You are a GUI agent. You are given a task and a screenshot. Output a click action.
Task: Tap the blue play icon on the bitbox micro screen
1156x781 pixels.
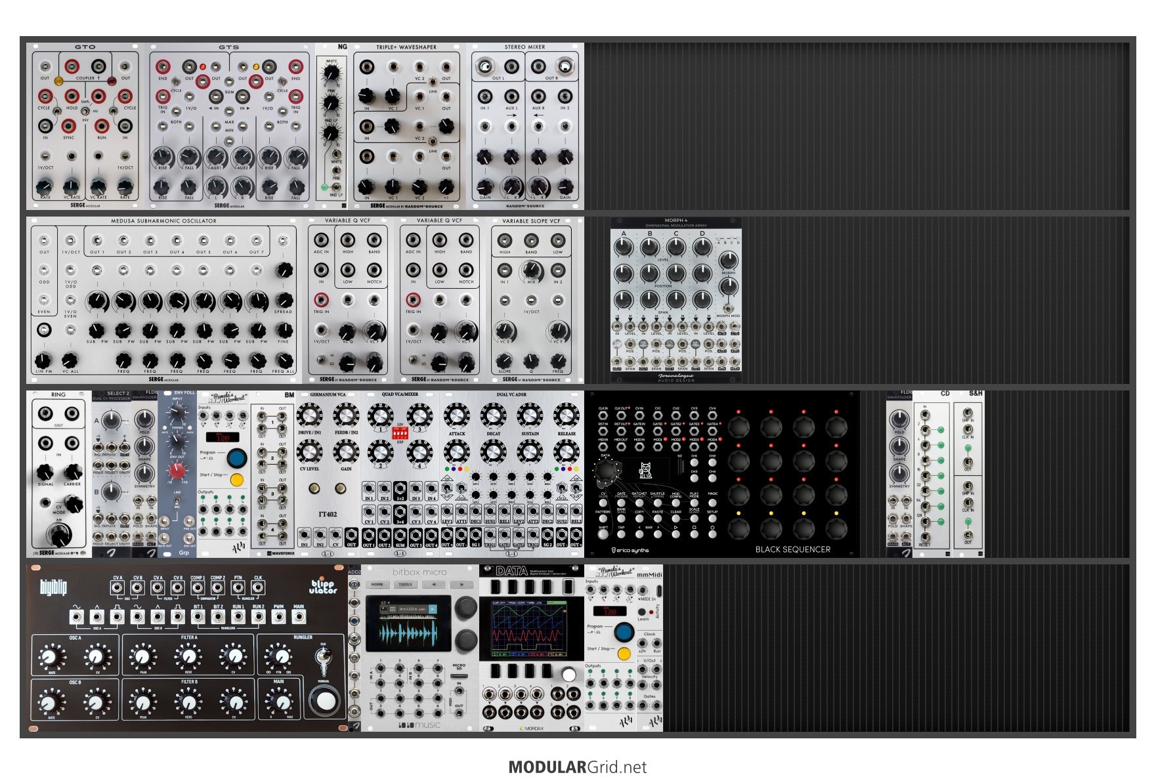tap(433, 610)
